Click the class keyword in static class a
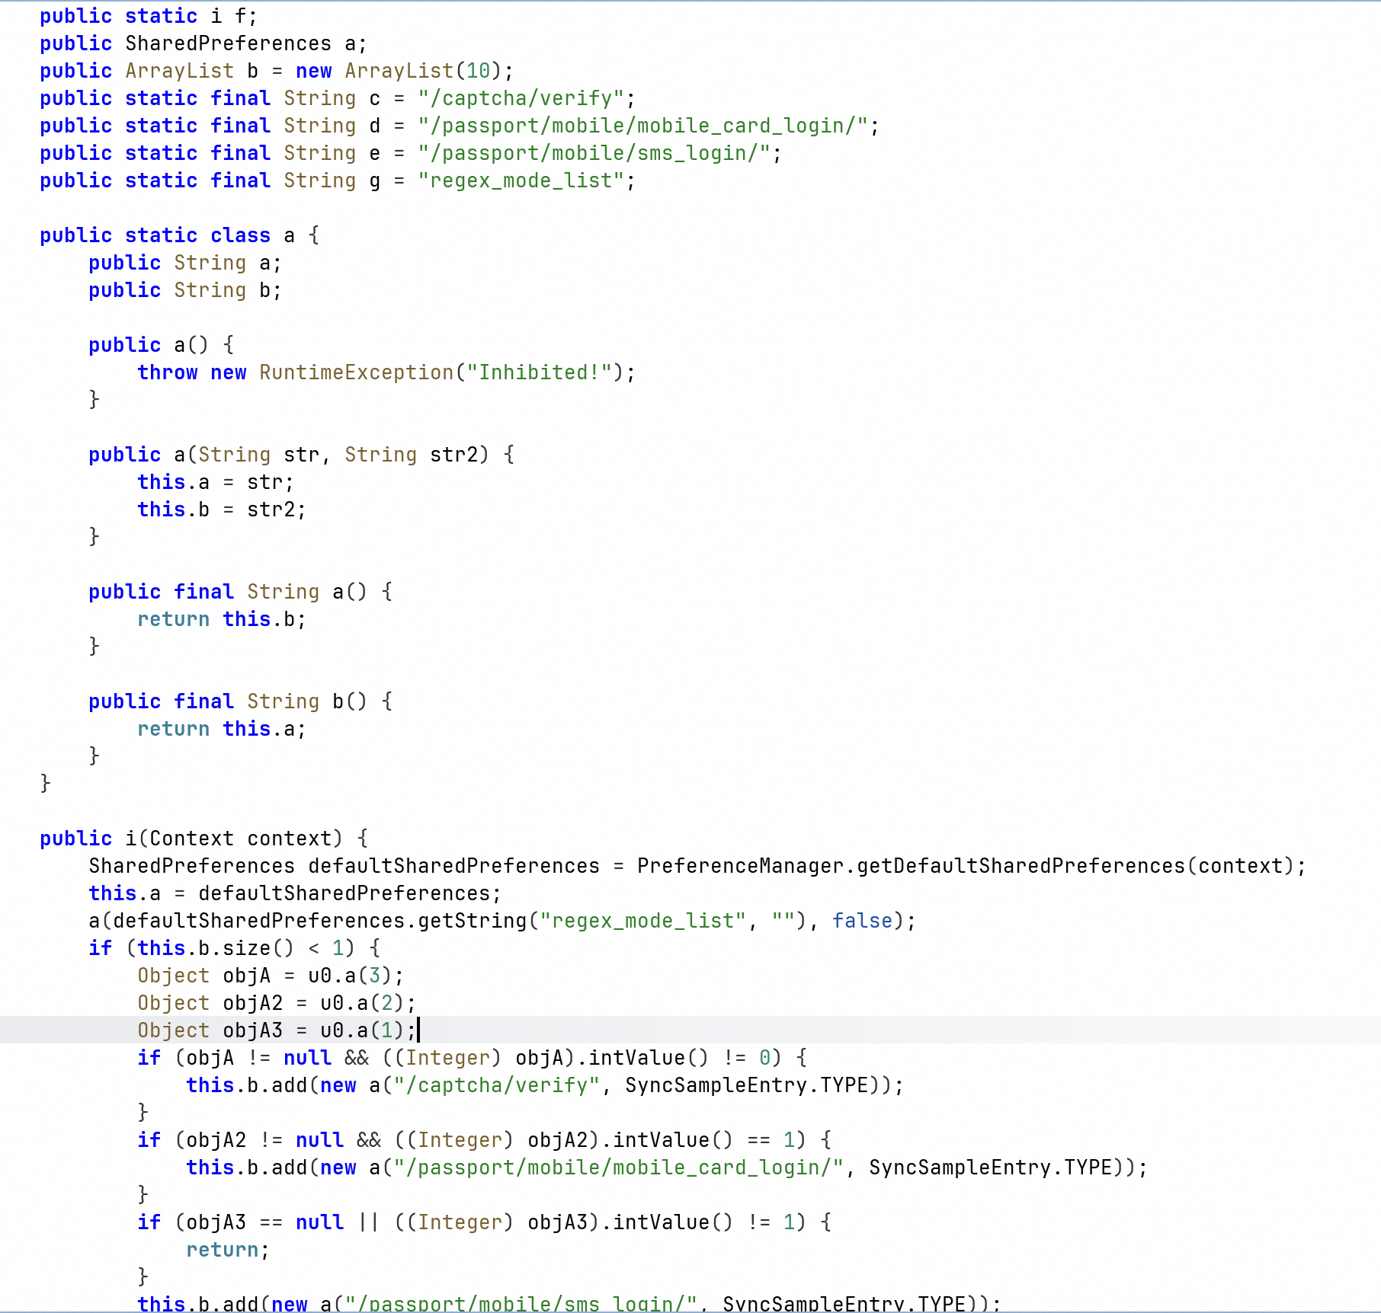Screen dimensions: 1381x1313 pyautogui.click(x=240, y=235)
